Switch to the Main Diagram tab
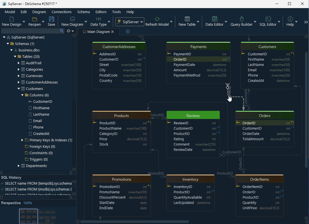309x224 pixels. [x=98, y=32]
